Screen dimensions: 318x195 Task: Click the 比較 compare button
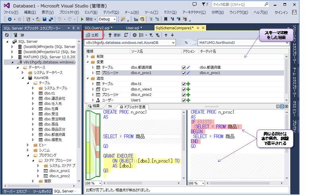[x=93, y=35]
